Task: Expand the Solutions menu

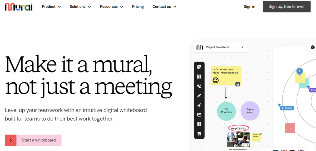Action: pos(80,7)
